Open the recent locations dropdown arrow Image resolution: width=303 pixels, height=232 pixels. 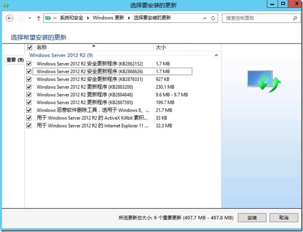pos(30,18)
